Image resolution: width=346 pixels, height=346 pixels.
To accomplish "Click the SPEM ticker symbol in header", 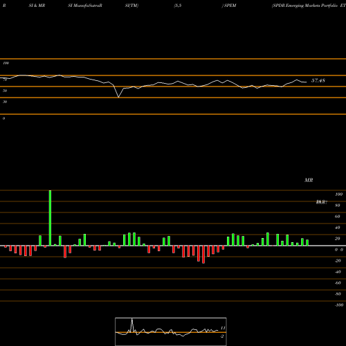I will [230, 6].
